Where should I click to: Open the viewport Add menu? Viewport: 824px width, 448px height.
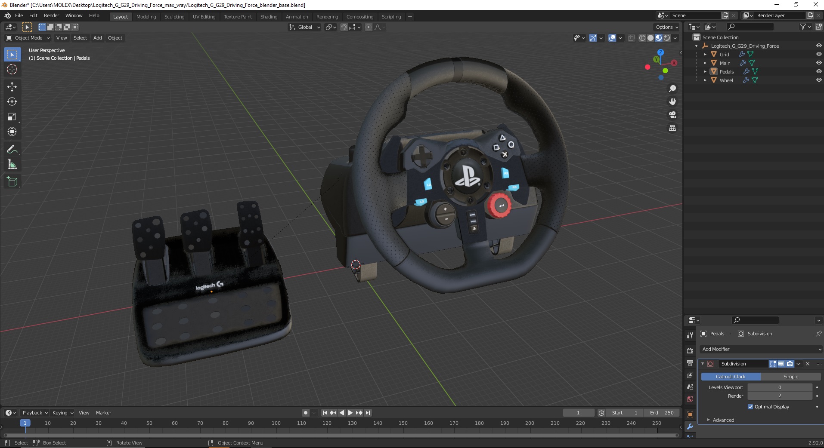pos(98,38)
